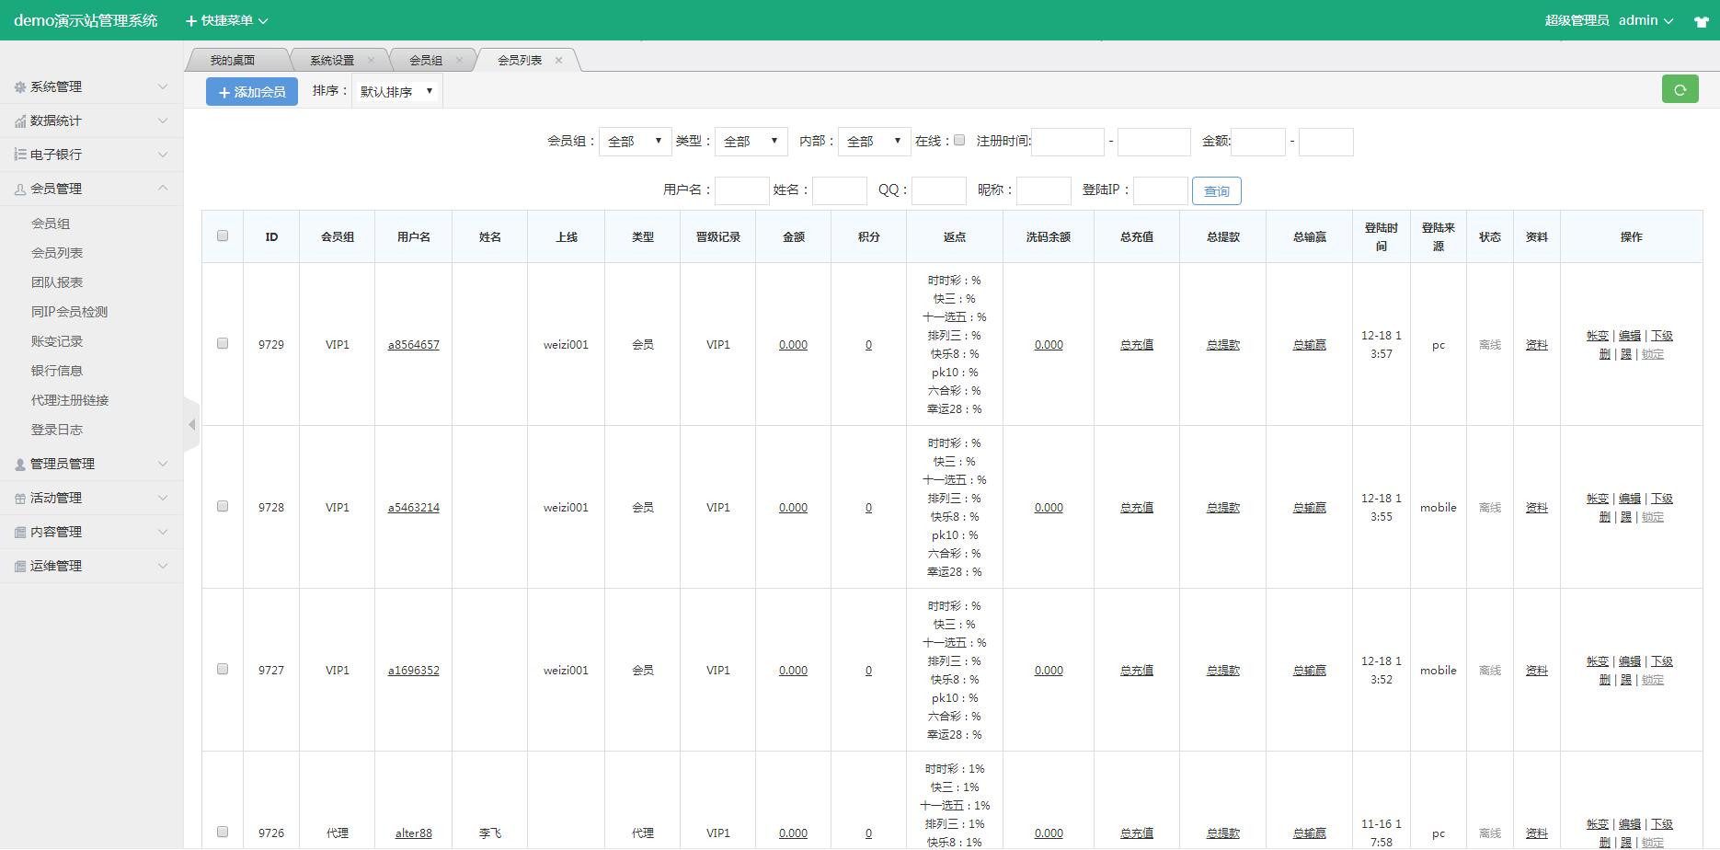Screen dimensions: 1720x850
Task: Expand the 管理员管理 sidebar section
Action: 91,464
